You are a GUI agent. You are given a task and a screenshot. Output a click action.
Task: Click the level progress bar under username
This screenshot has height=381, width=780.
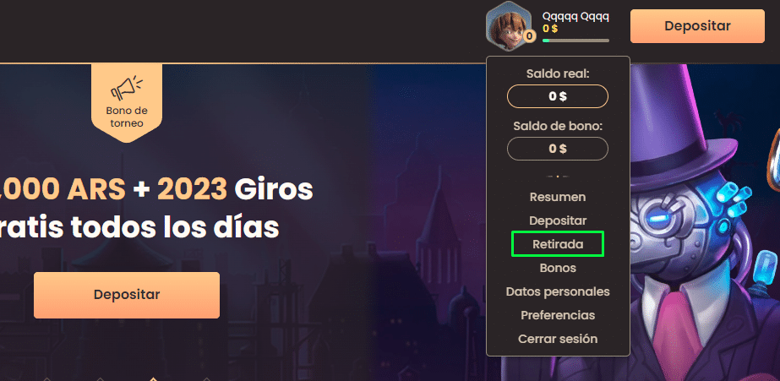pos(575,41)
